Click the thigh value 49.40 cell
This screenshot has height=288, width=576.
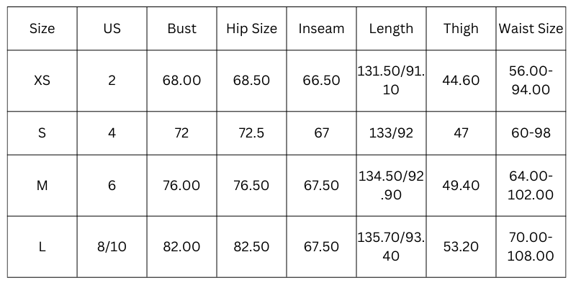click(x=461, y=186)
